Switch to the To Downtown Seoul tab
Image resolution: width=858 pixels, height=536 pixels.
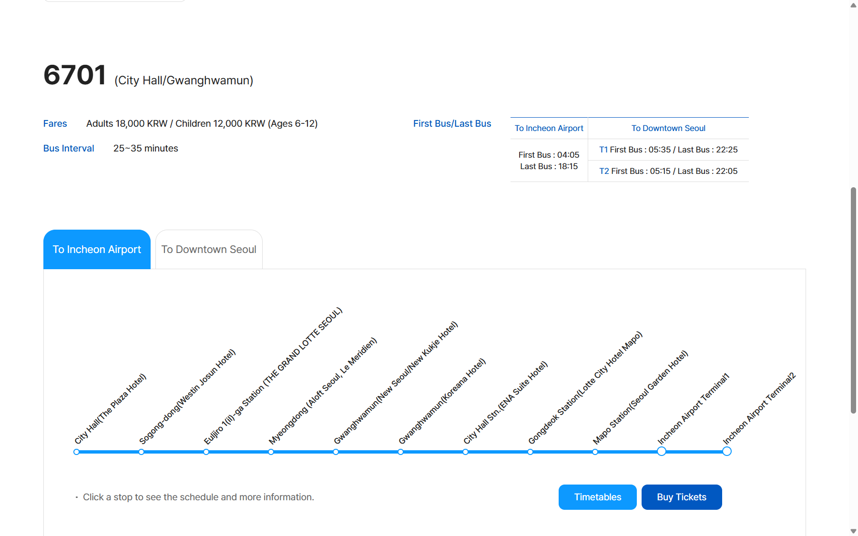coord(209,249)
